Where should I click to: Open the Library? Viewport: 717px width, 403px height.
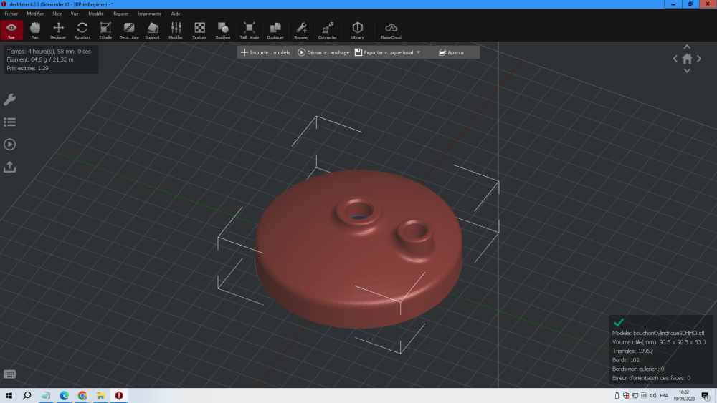358,30
